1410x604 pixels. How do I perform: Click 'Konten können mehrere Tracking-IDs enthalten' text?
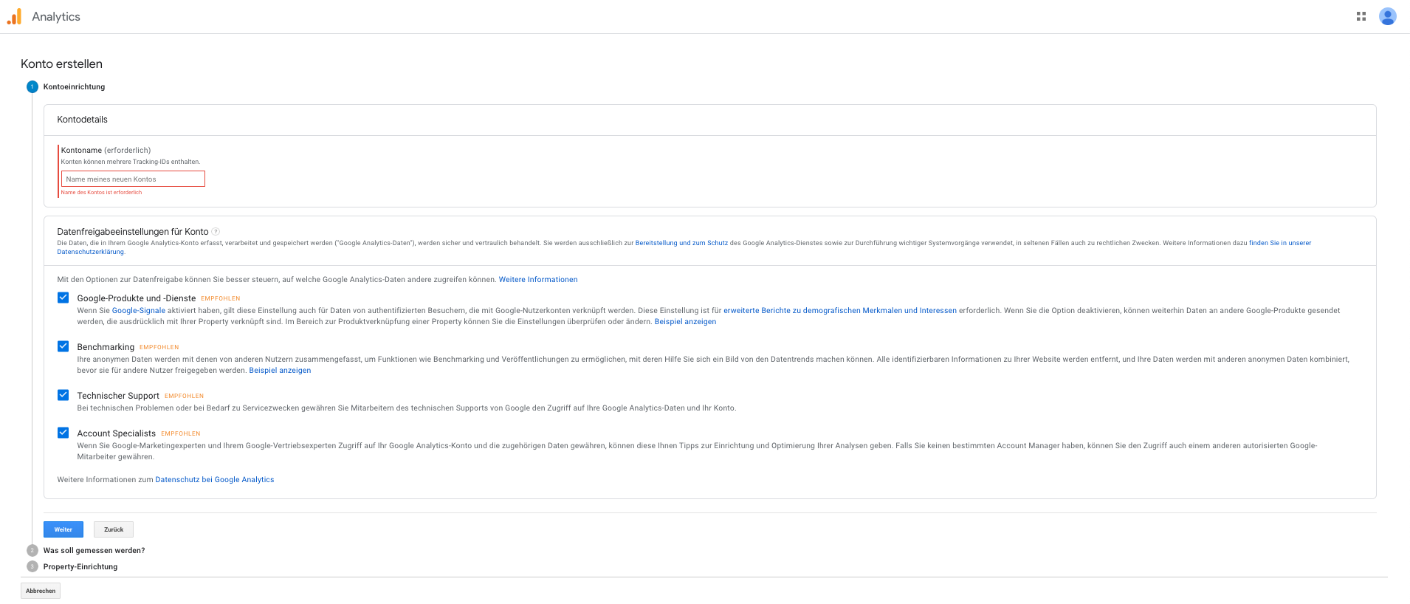tap(131, 162)
